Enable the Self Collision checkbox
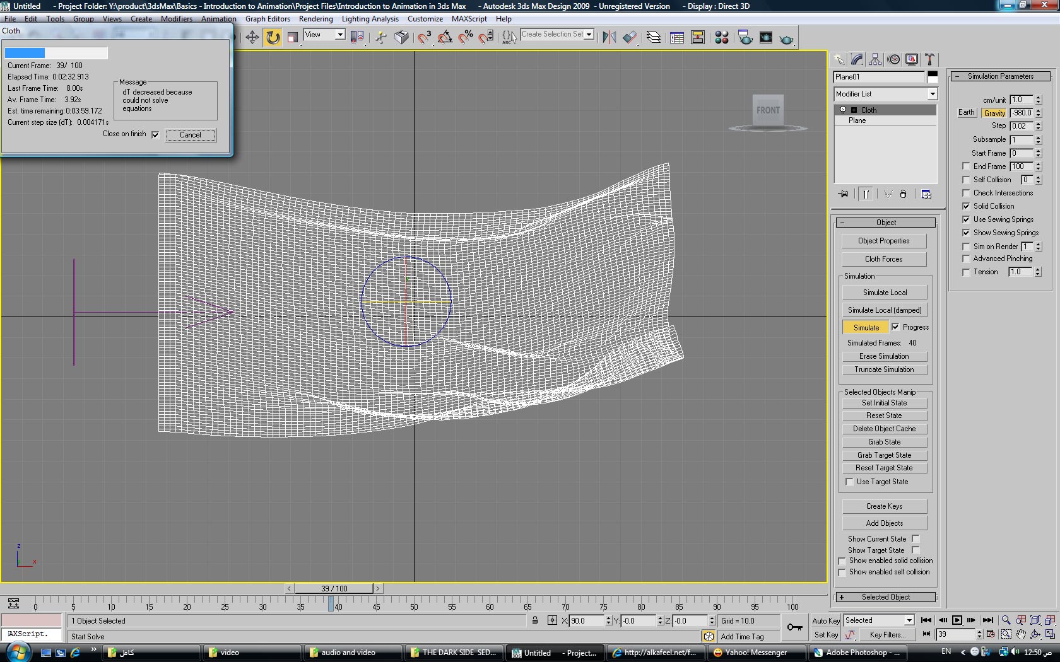Viewport: 1060px width, 662px height. [x=966, y=180]
